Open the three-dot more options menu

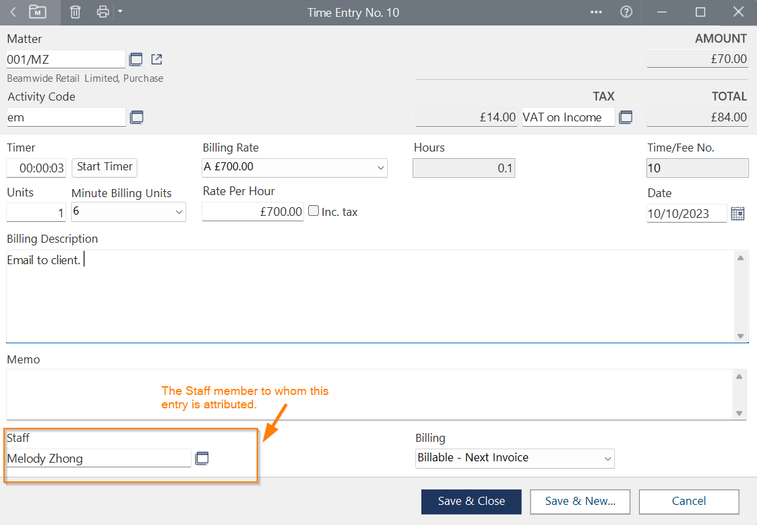pyautogui.click(x=596, y=12)
